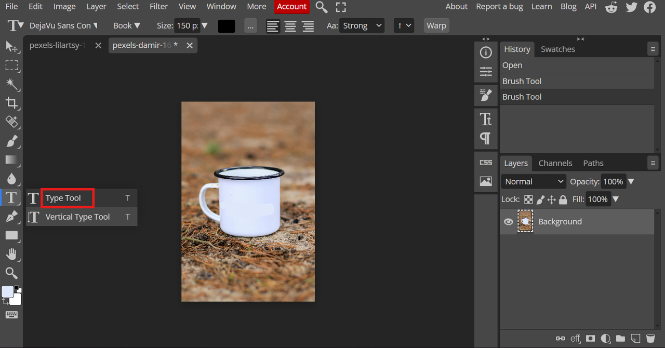This screenshot has height=348, width=665.
Task: Click the Warp button
Action: [x=436, y=25]
